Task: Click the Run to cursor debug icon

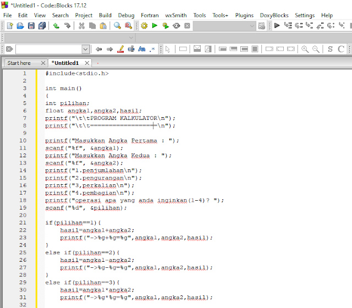Action: click(x=288, y=26)
